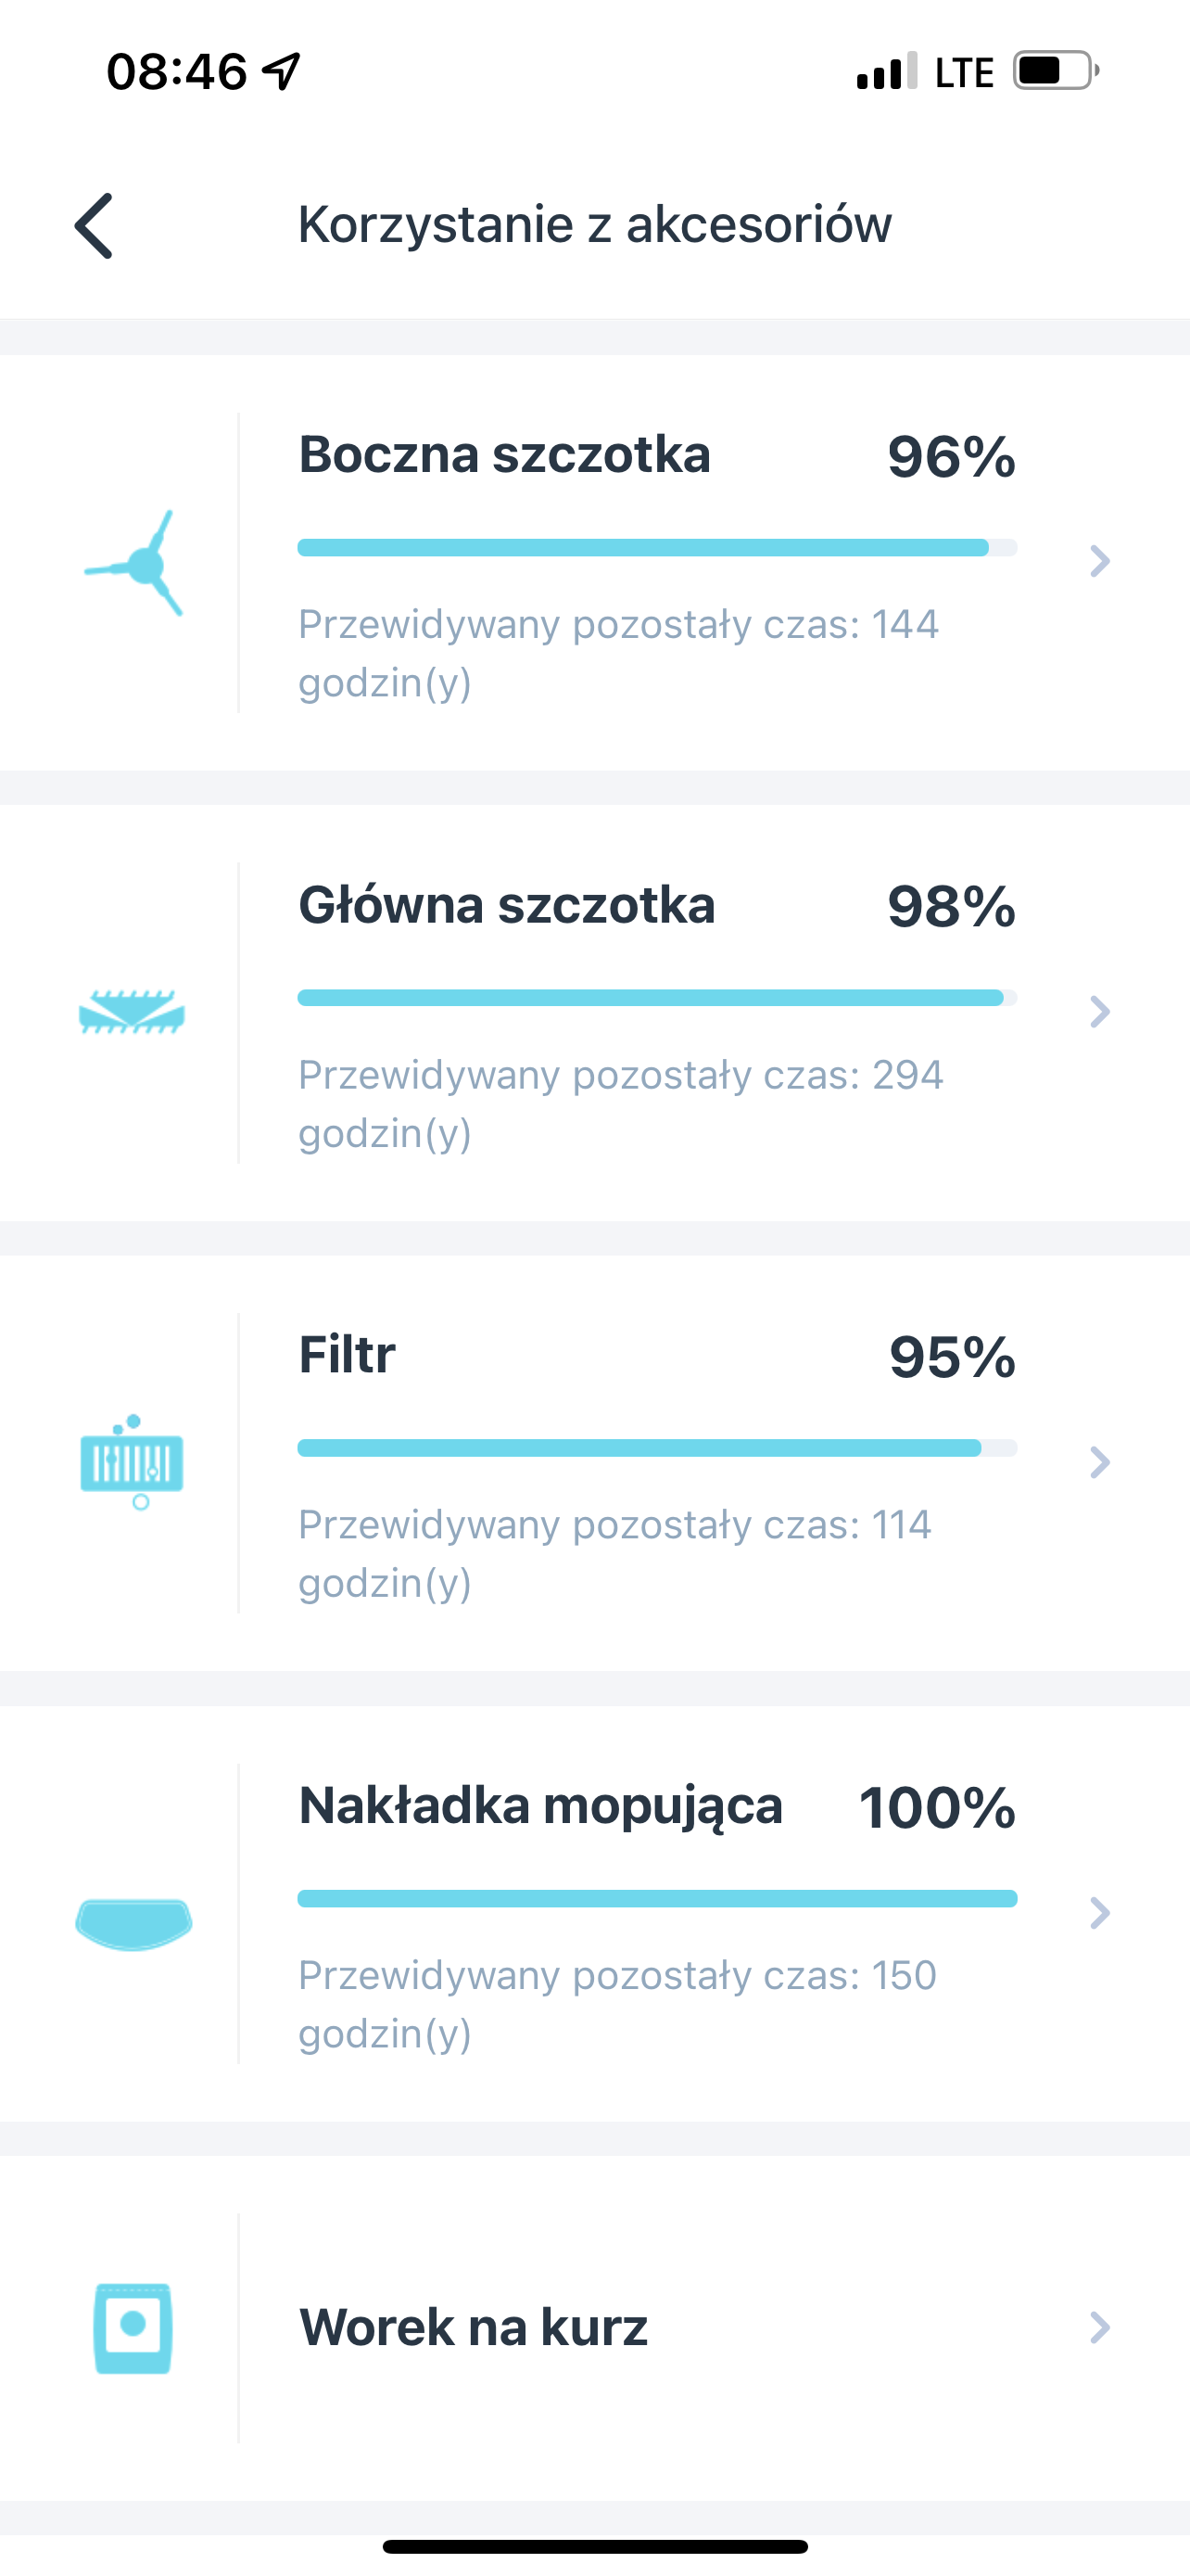The image size is (1190, 2576).
Task: Tap the back arrow icon
Action: 94,226
